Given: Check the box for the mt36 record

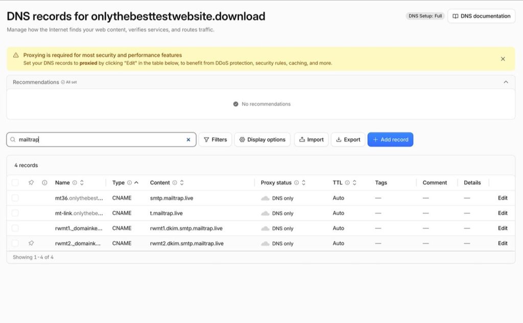Looking at the screenshot, I should (x=15, y=198).
